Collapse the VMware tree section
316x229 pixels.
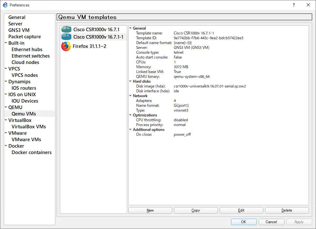tap(6, 133)
